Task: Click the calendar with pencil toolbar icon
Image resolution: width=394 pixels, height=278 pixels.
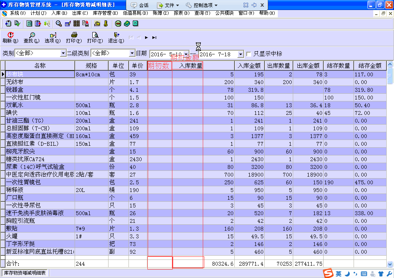Action: tap(68, 24)
